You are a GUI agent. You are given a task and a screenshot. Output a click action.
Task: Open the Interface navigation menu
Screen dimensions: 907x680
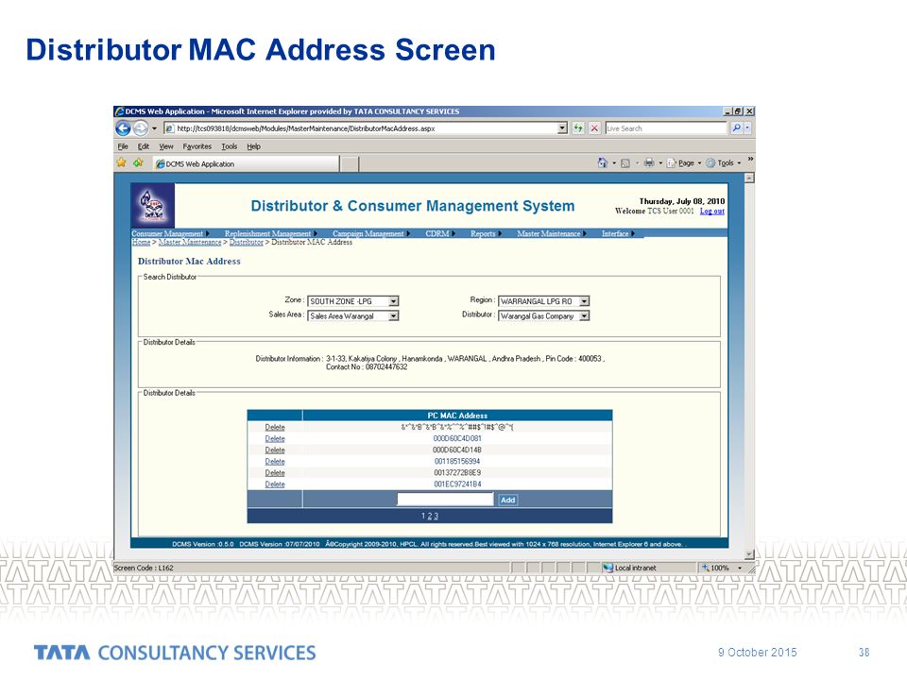click(618, 233)
